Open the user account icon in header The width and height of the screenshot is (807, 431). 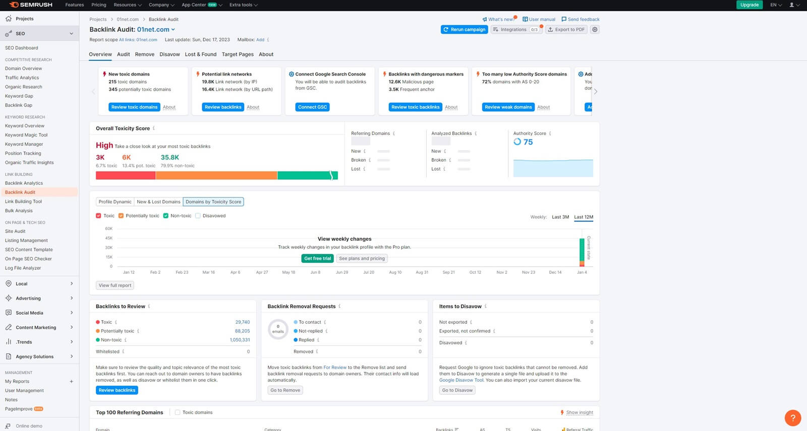(x=792, y=5)
